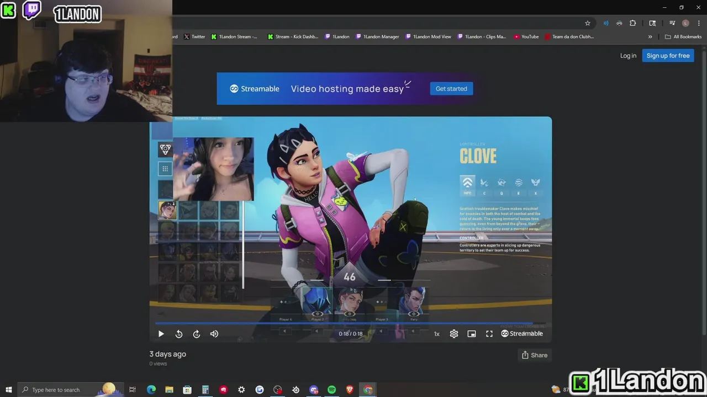Open 1Landon Manager bookmark
The width and height of the screenshot is (707, 397).
tap(377, 37)
